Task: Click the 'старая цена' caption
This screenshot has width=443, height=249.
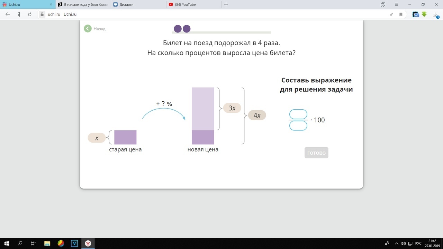Action: pos(125,150)
